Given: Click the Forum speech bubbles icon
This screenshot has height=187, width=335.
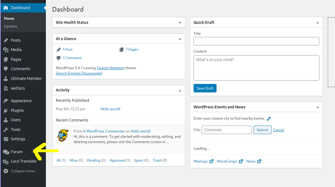Looking at the screenshot, I should click(x=6, y=152).
